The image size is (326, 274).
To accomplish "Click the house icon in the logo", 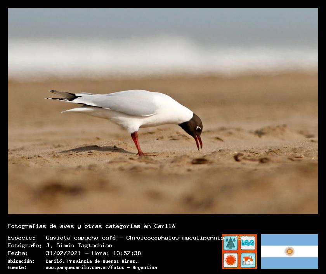I will pos(248,260).
